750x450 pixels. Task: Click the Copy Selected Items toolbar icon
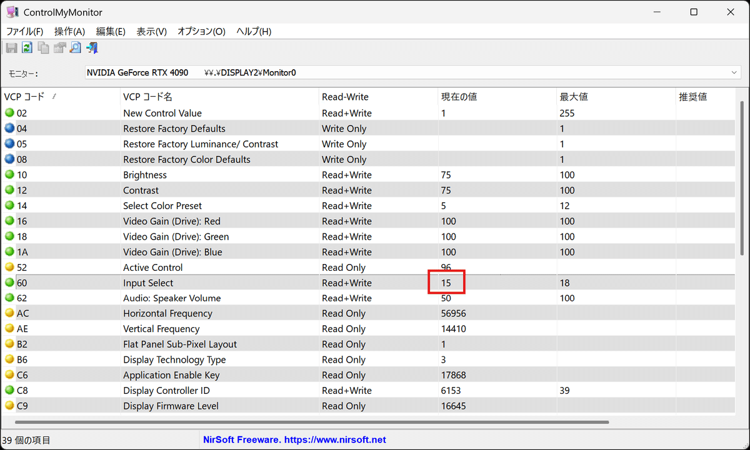point(43,47)
